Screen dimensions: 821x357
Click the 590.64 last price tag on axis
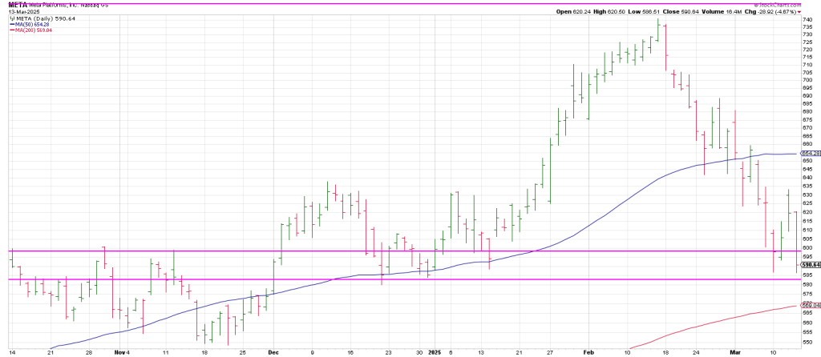(811, 267)
